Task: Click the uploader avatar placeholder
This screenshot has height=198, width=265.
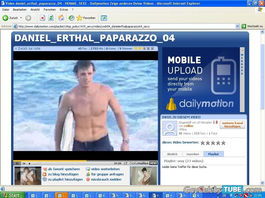Action: click(x=170, y=128)
